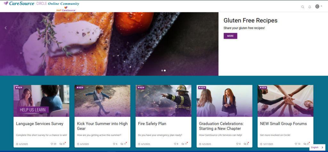Screen dimensions: 328x152
Task: Click the HAP CareSource logo
Action: point(66,9)
